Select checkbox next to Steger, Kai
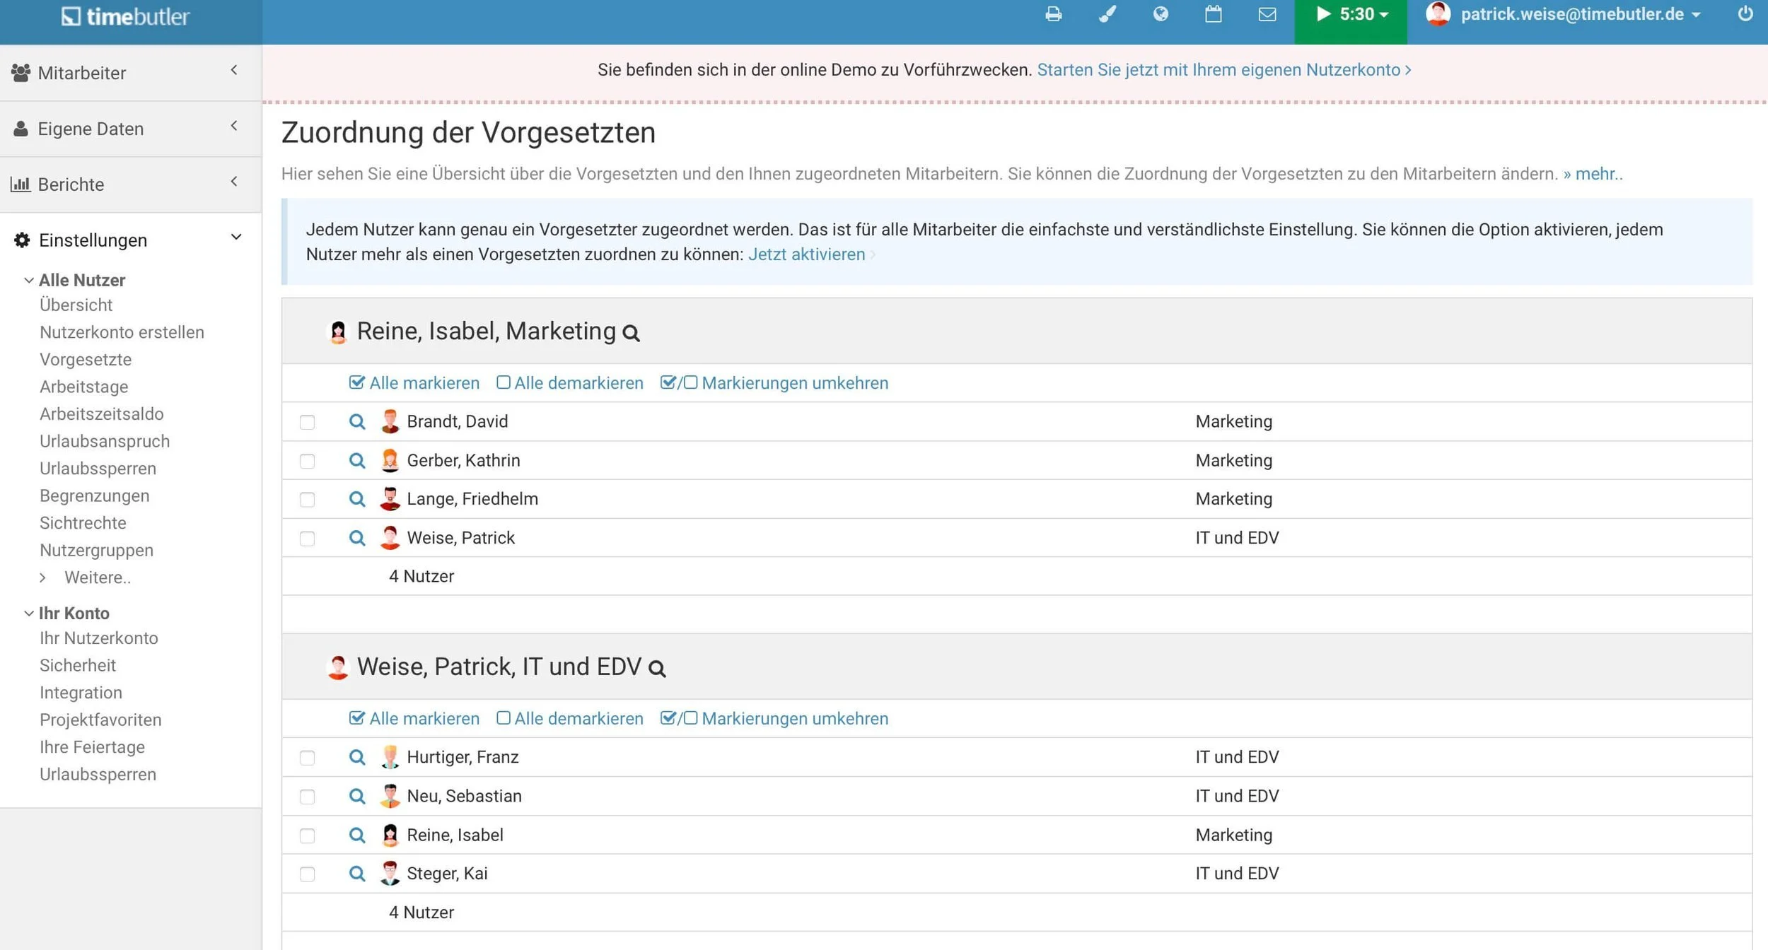This screenshot has height=950, width=1768. pos(307,874)
